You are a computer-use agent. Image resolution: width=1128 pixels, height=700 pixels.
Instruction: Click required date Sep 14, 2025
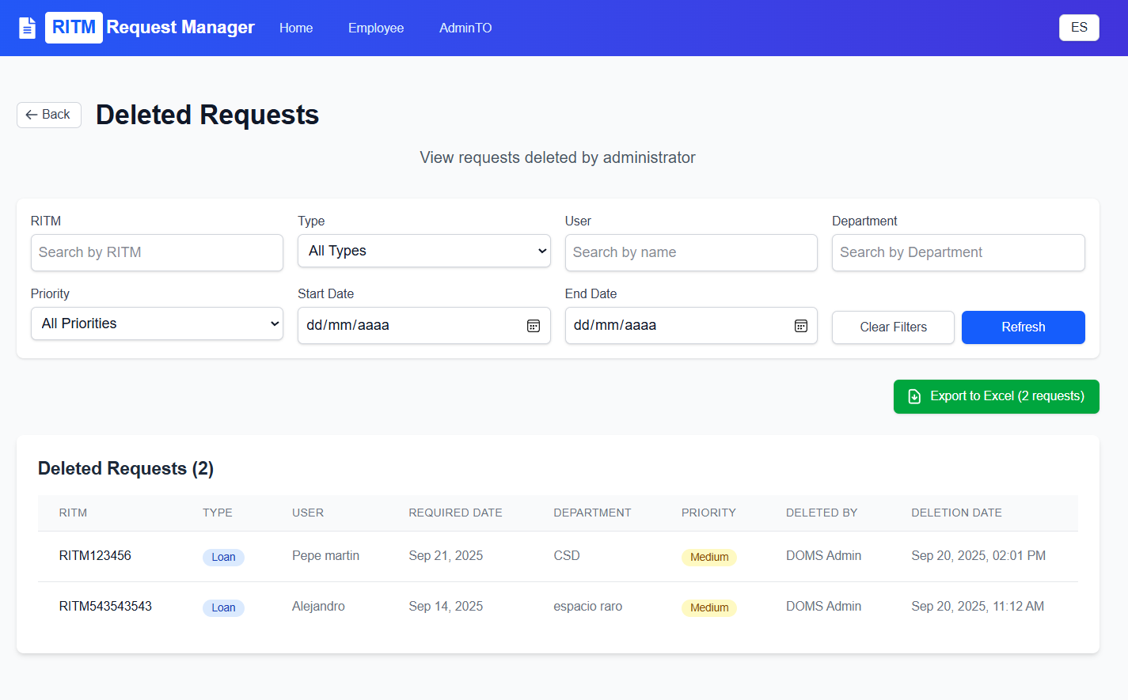point(446,607)
